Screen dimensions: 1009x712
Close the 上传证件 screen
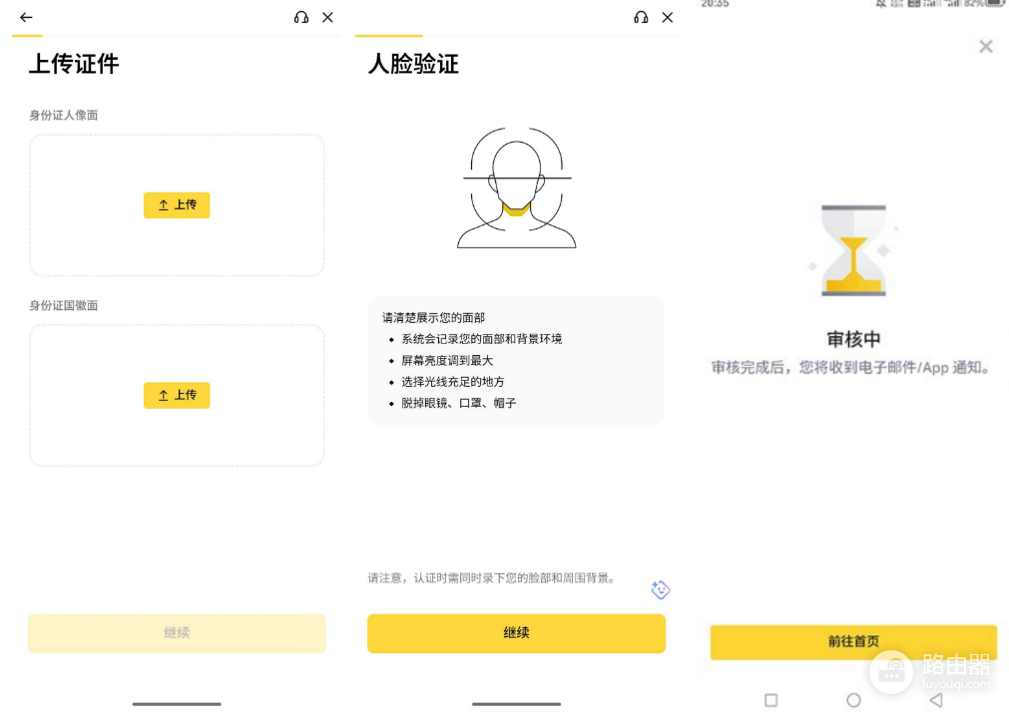pos(327,17)
